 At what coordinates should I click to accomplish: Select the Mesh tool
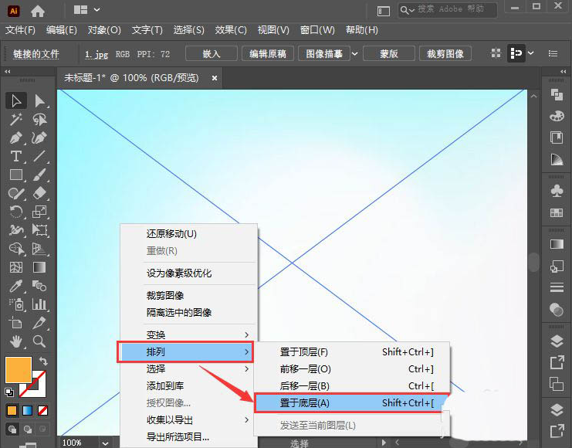tap(16, 267)
